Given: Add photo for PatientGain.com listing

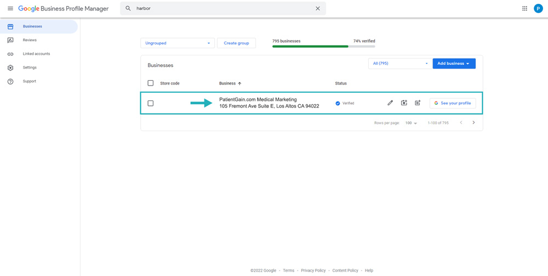Looking at the screenshot, I should coord(404,103).
